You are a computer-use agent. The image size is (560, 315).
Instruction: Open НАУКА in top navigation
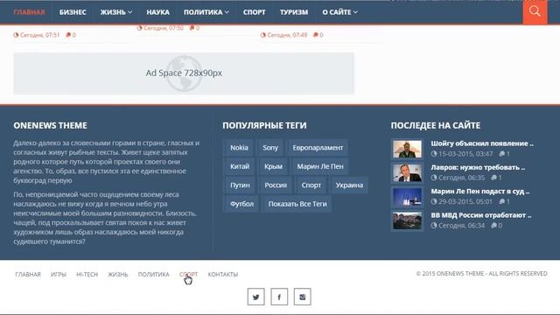point(157,12)
